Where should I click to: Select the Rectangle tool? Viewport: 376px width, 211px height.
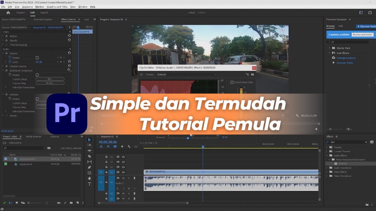coord(90,173)
